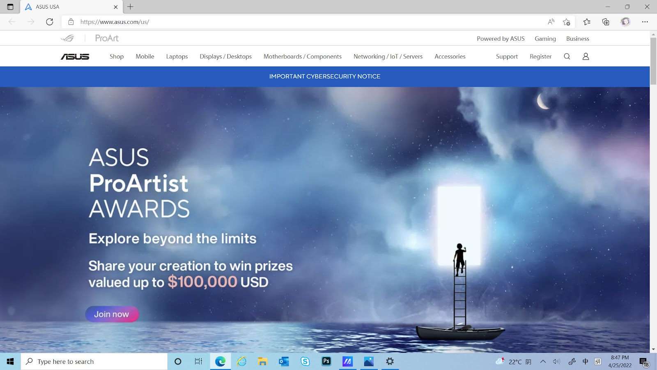The width and height of the screenshot is (657, 370).
Task: Click the Join now button
Action: [x=112, y=314]
